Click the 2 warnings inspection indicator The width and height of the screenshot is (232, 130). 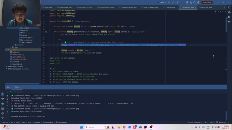216,12
